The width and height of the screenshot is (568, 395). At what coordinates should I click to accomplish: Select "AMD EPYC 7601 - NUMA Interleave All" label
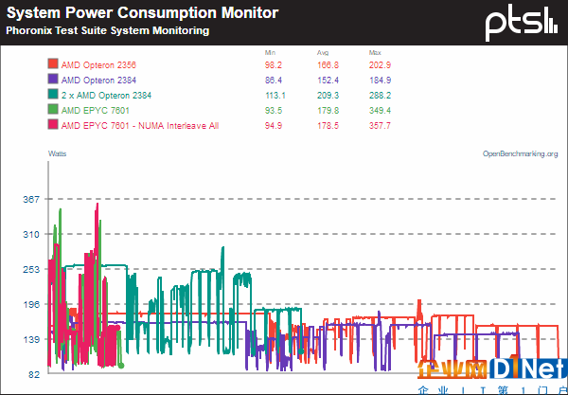140,126
